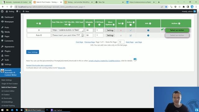The height and width of the screenshot is (112, 199).
Task: Open Windows Start menu
Action: coord(2,110)
